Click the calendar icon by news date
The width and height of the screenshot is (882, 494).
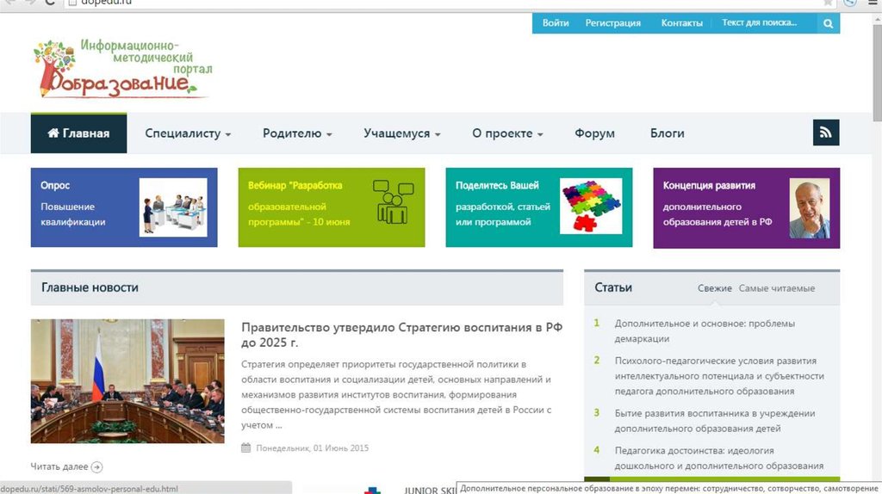click(x=245, y=448)
